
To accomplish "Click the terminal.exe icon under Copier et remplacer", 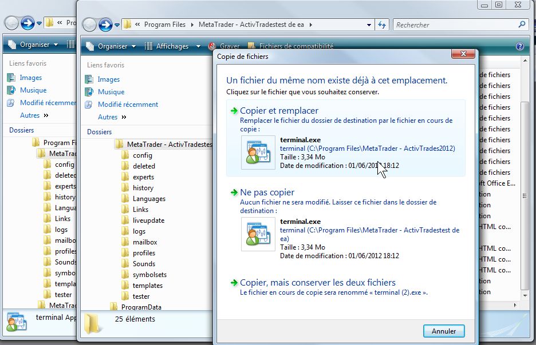I will [x=258, y=153].
